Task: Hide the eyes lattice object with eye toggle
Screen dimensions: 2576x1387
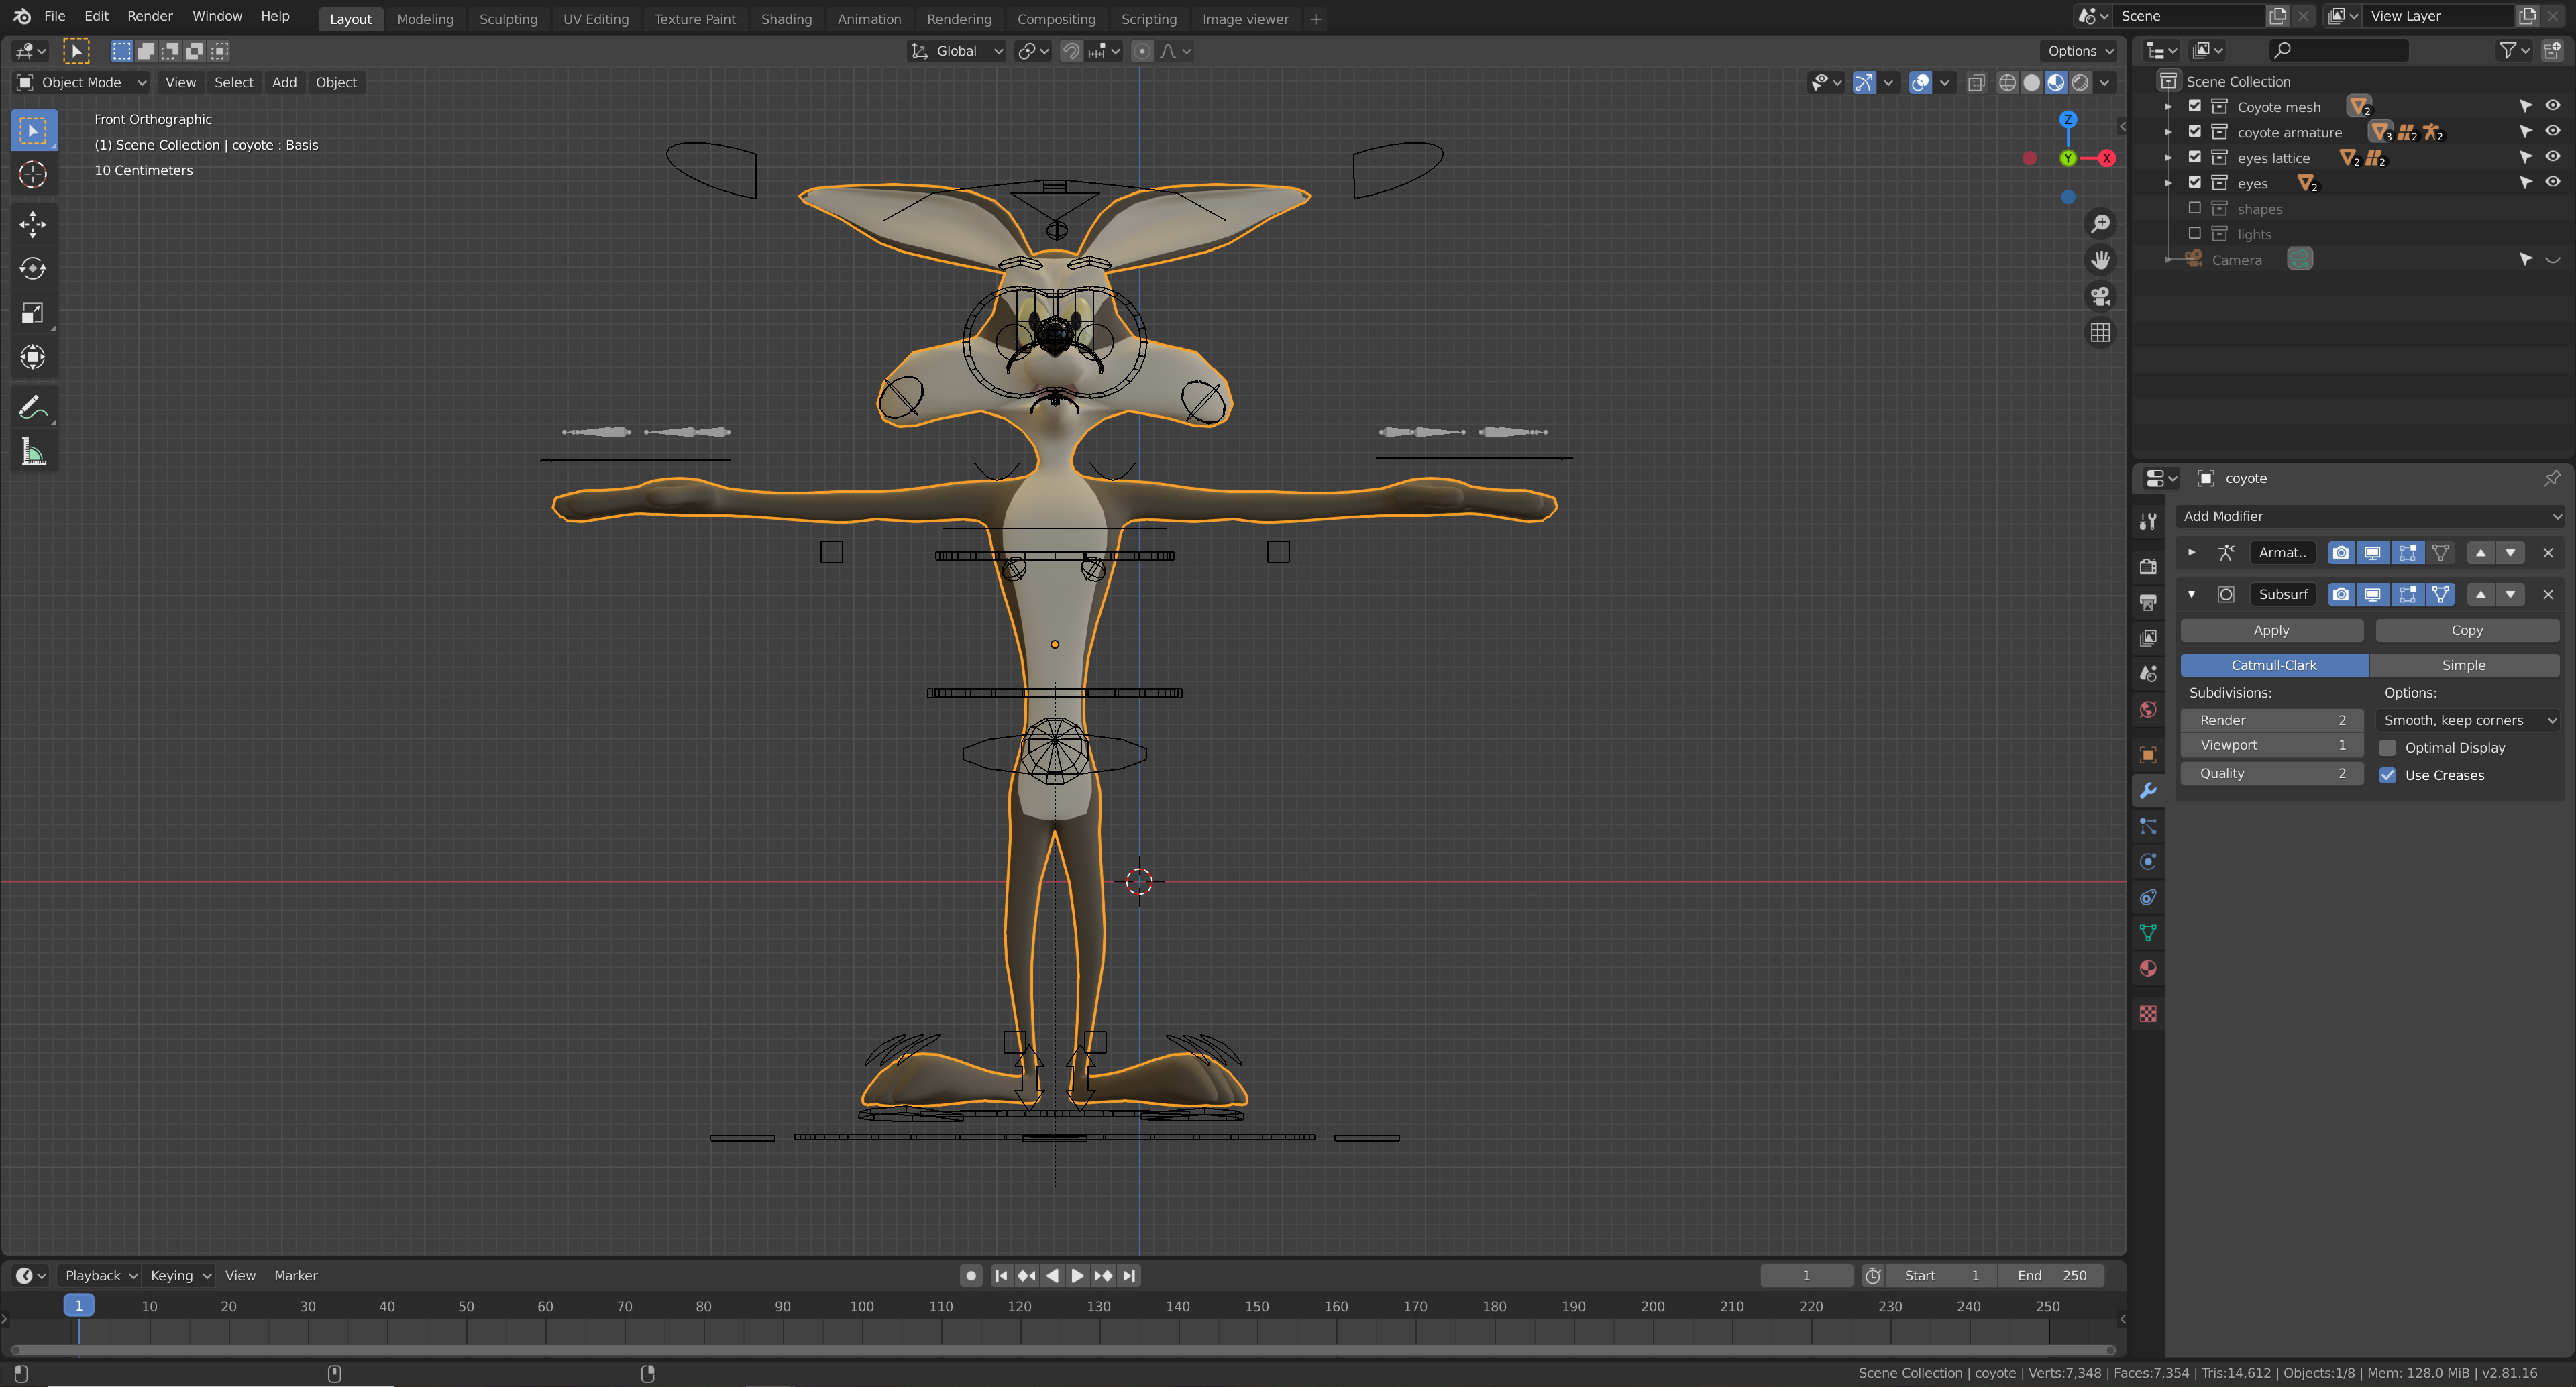Action: tap(2553, 157)
